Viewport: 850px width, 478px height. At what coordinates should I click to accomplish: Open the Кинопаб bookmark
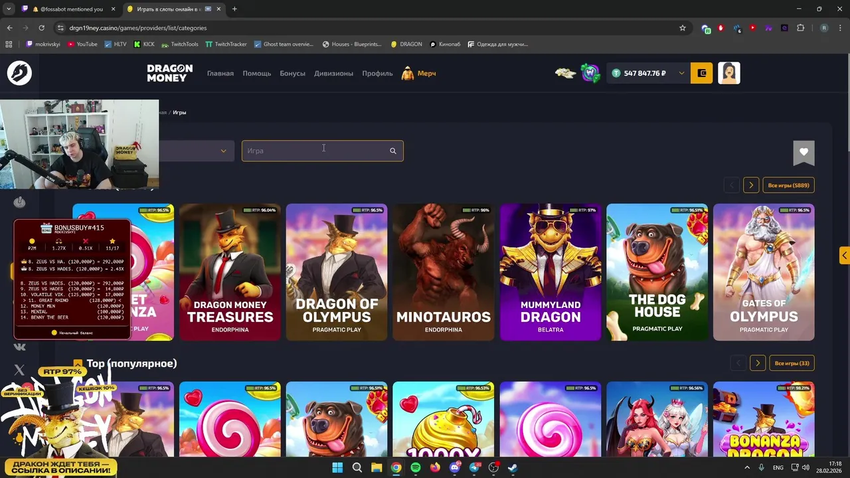(x=444, y=44)
